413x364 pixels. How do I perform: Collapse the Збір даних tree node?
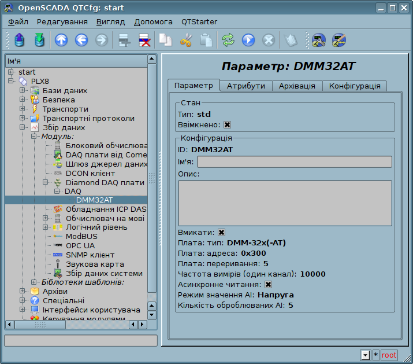pos(22,128)
